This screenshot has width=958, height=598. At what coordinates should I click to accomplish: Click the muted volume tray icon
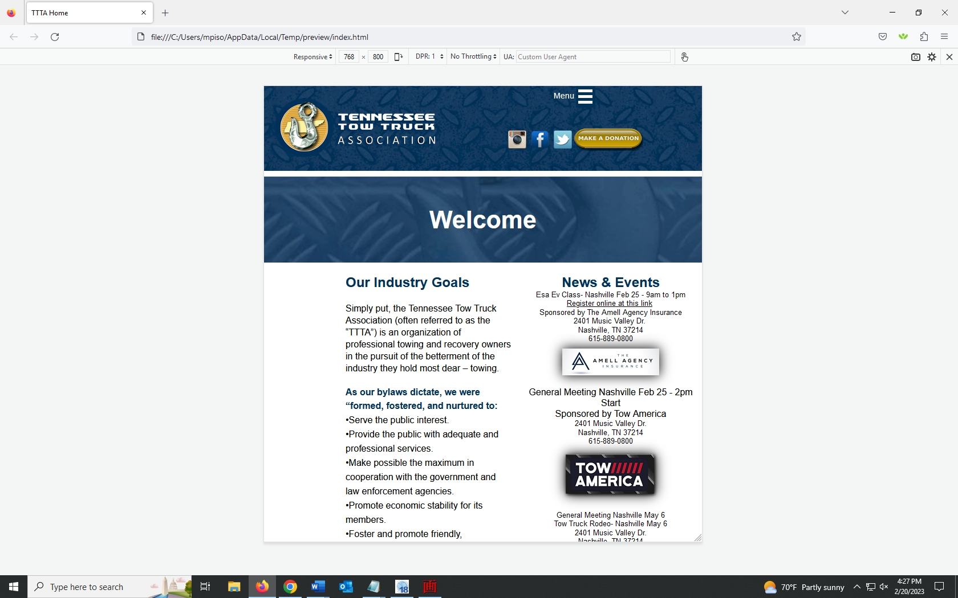tap(884, 587)
